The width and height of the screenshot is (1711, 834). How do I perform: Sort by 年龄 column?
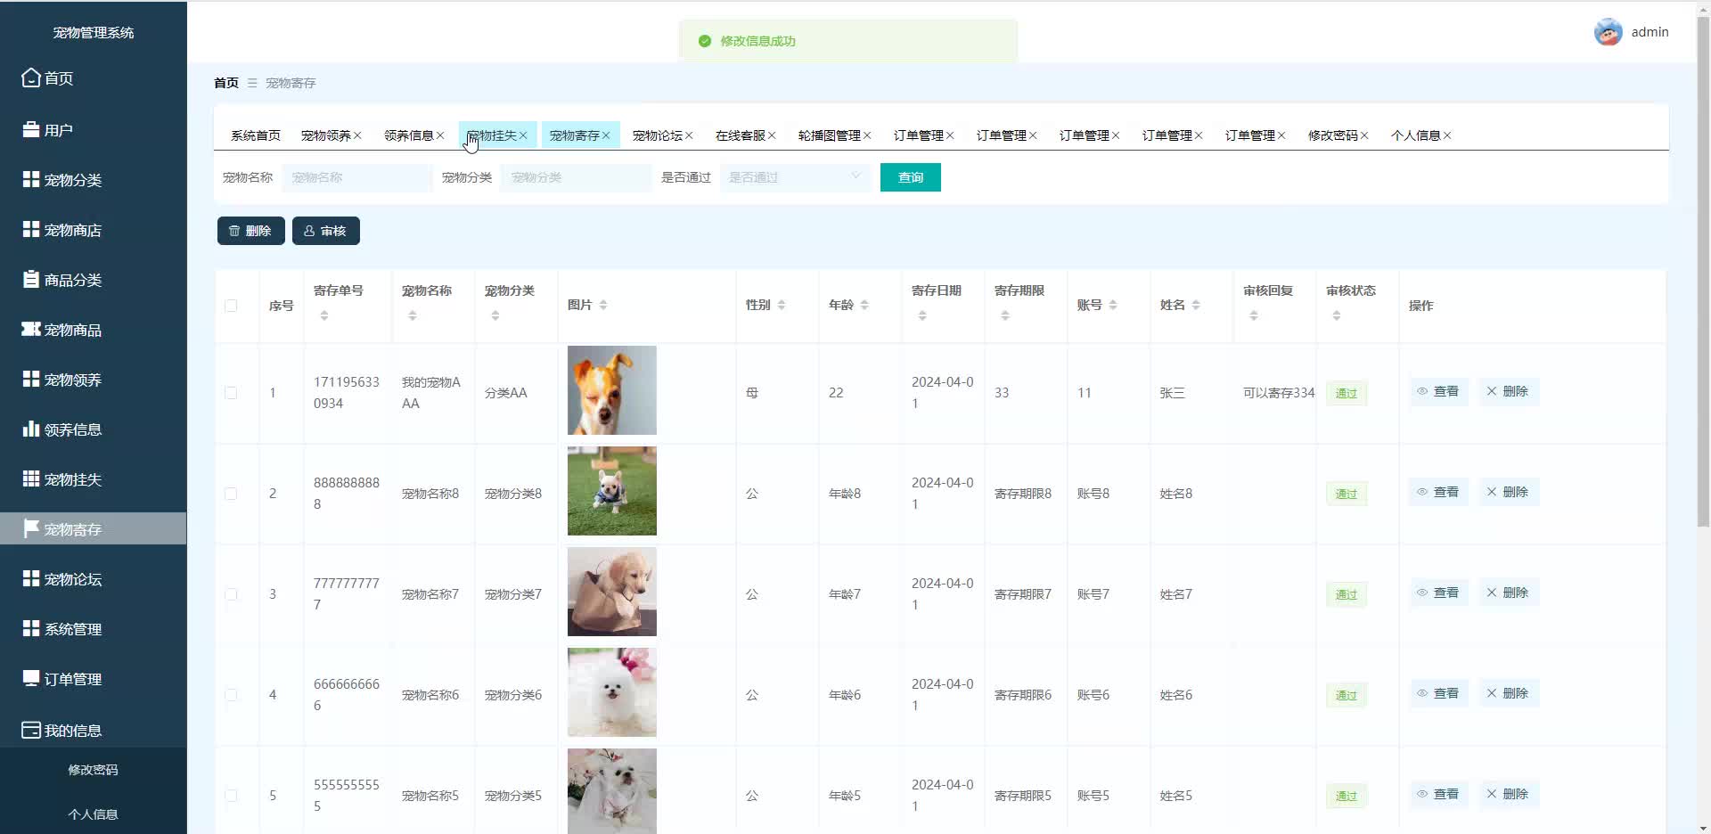pos(864,305)
